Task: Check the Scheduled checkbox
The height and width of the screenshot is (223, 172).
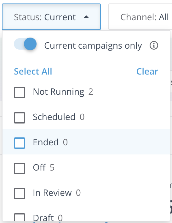Action: point(20,118)
